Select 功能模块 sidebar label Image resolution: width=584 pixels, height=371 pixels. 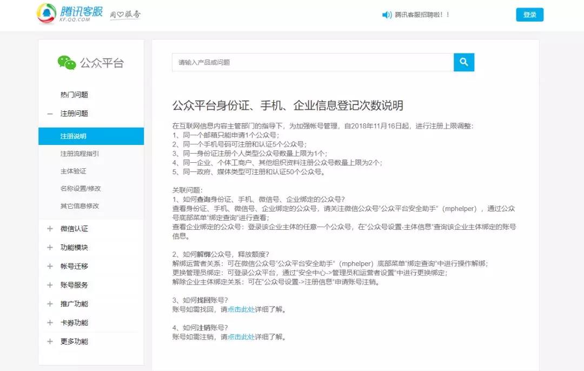tap(74, 247)
